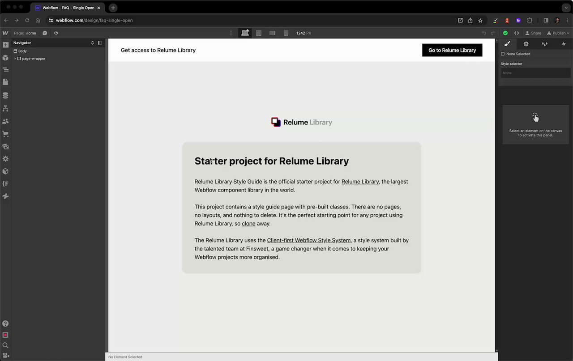This screenshot has width=573, height=361.
Task: Open the Users panel
Action: (x=5, y=121)
